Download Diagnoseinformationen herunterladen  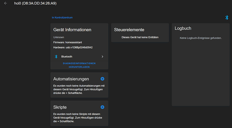coord(79,65)
